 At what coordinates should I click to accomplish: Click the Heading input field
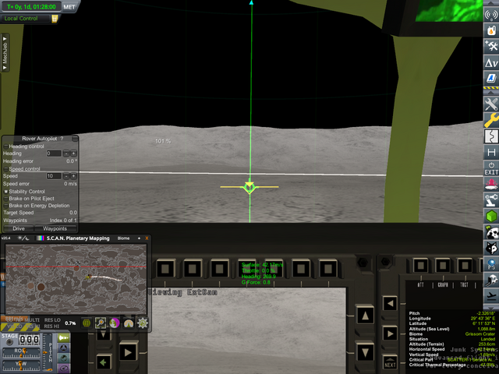pos(54,153)
